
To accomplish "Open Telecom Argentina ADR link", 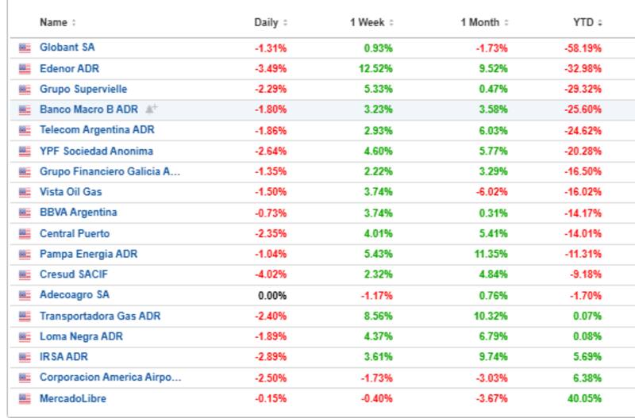I will pyautogui.click(x=97, y=130).
